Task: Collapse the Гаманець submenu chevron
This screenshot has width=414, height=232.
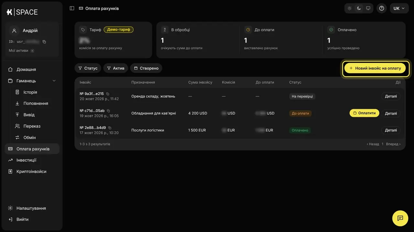Action: click(x=54, y=81)
